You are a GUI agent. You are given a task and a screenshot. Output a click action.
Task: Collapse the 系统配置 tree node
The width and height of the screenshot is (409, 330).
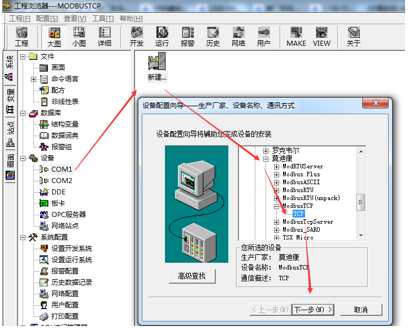tap(23, 237)
